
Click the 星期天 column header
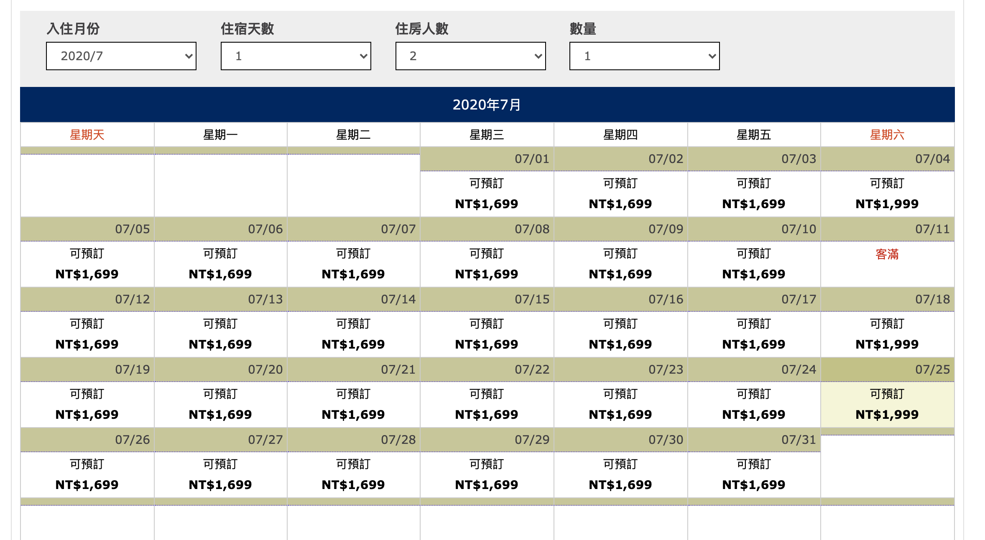coord(87,135)
